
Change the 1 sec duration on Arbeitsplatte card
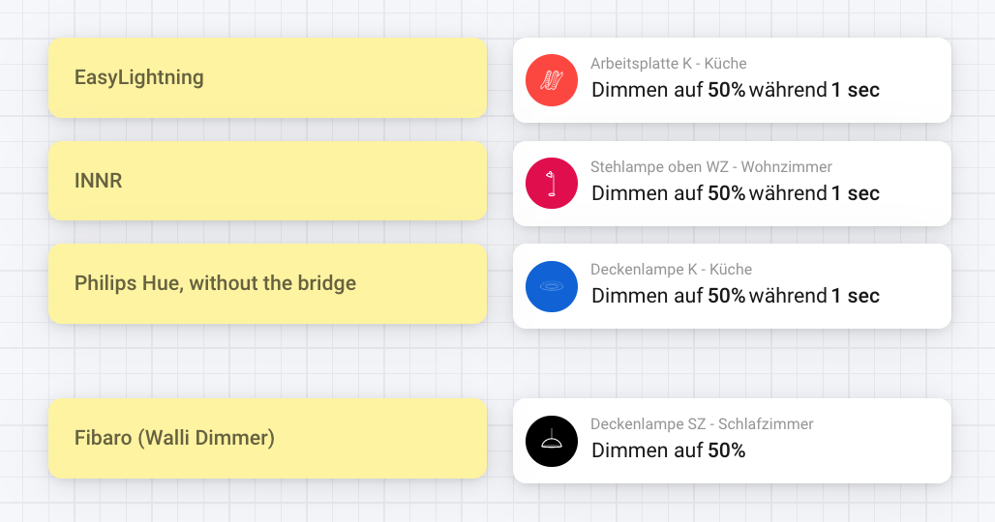(x=855, y=91)
